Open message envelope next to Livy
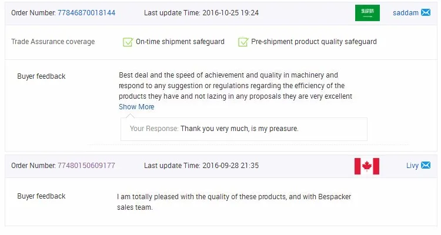The width and height of the screenshot is (441, 235). (426, 165)
